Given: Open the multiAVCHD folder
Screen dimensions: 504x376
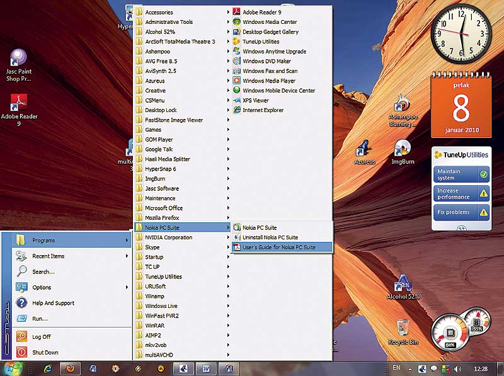Looking at the screenshot, I should [x=183, y=355].
